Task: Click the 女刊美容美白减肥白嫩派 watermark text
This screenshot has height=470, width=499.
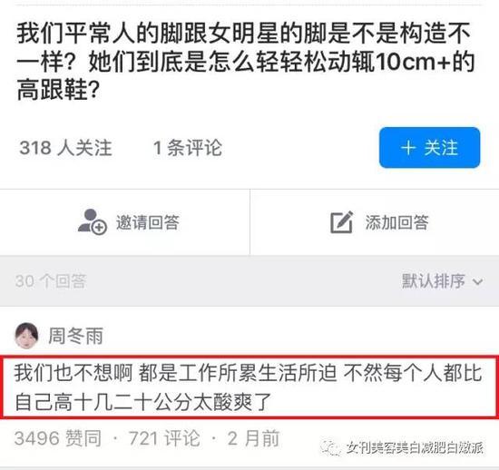Action: (x=415, y=448)
